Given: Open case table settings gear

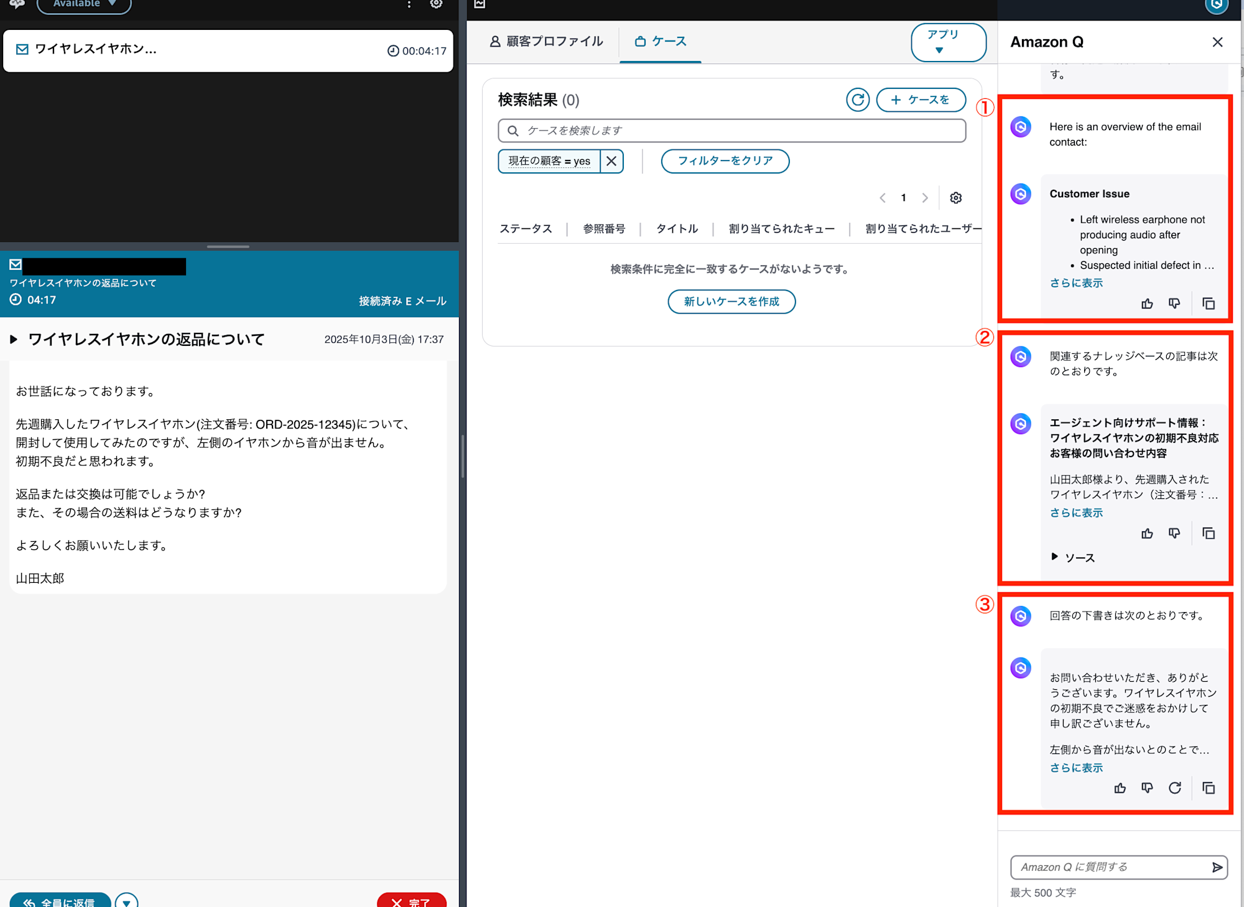Looking at the screenshot, I should (955, 198).
